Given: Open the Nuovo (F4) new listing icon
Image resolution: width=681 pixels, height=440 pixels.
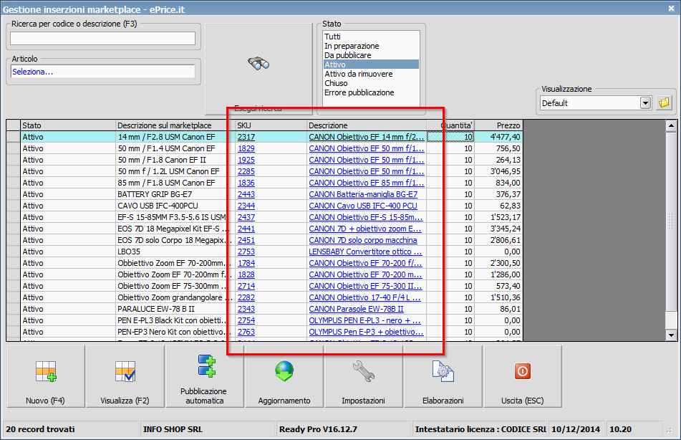Looking at the screenshot, I should coord(46,371).
